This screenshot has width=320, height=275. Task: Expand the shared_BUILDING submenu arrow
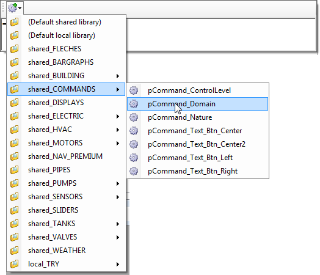click(x=118, y=76)
